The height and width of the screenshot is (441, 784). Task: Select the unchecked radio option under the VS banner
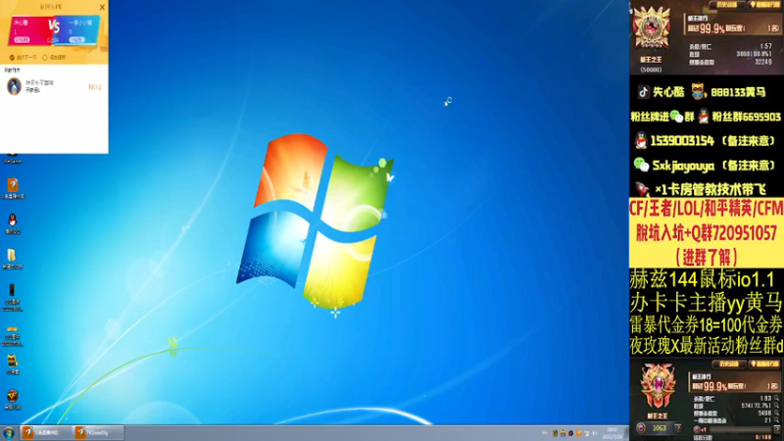[x=45, y=58]
